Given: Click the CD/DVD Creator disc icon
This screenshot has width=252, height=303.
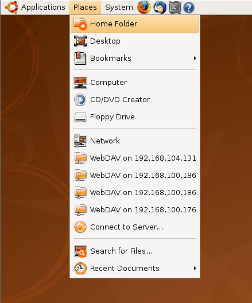Looking at the screenshot, I should pyautogui.click(x=80, y=99).
